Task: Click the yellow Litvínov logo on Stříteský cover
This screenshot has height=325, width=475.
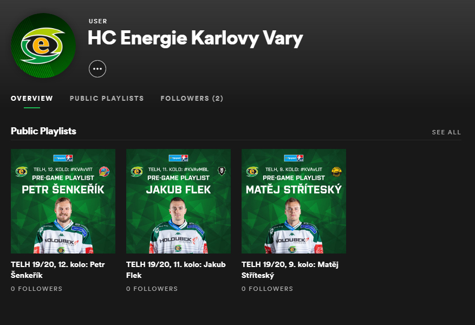Action: click(x=336, y=171)
